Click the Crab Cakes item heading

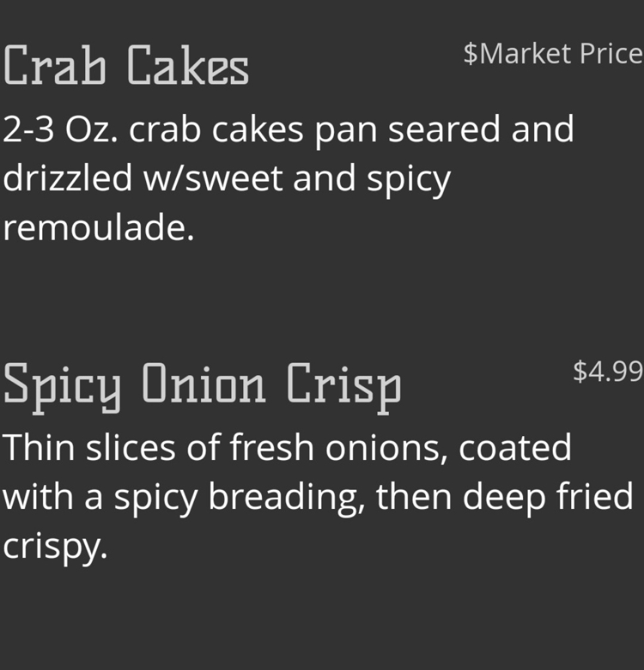point(126,66)
